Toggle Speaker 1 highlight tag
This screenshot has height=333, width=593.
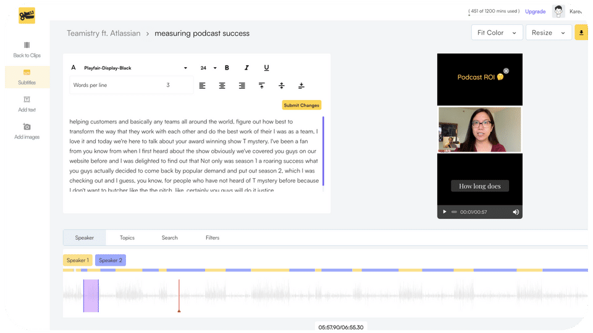(78, 260)
